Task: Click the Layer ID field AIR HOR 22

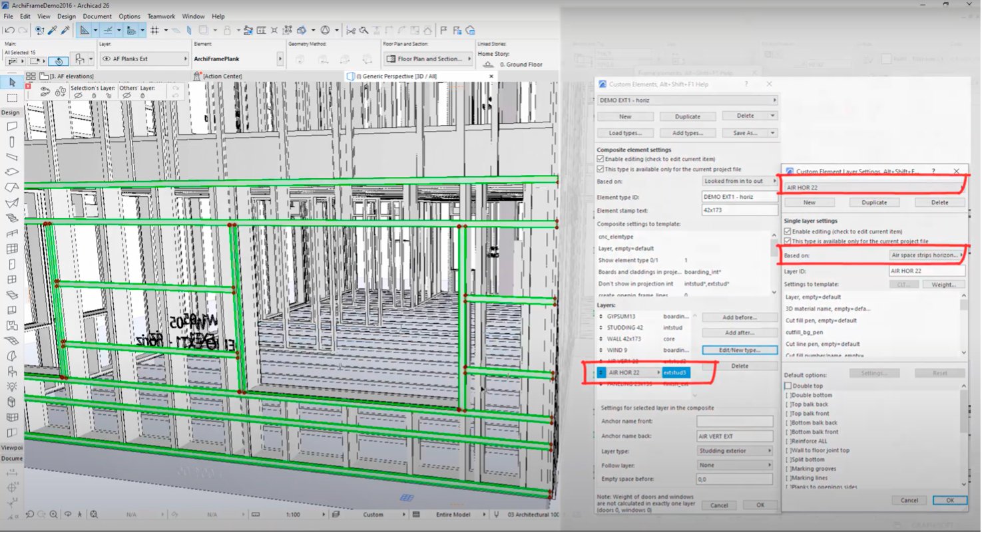Action: [x=927, y=271]
